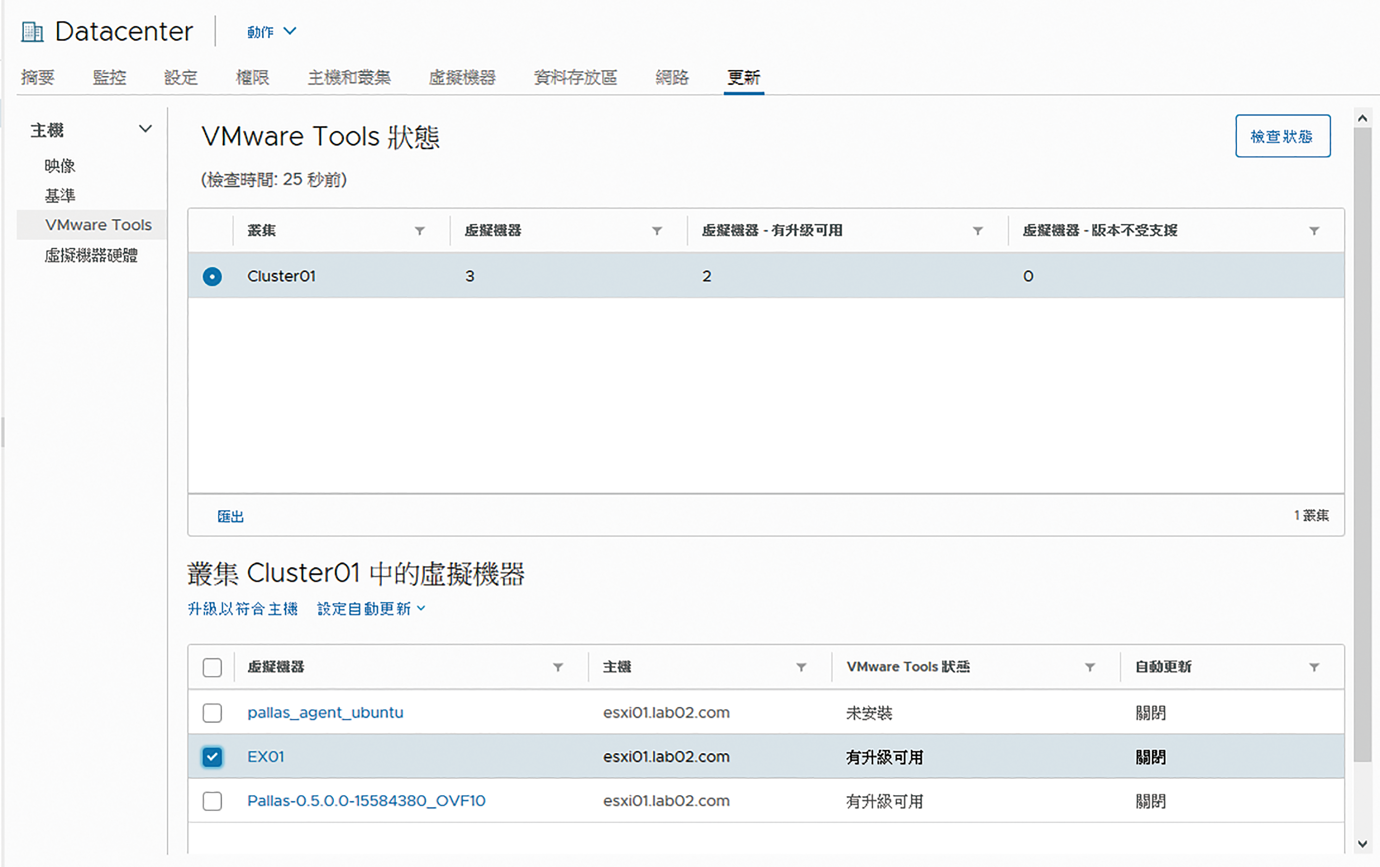The image size is (1380, 867).
Task: Click the 匯出 export link
Action: [231, 516]
